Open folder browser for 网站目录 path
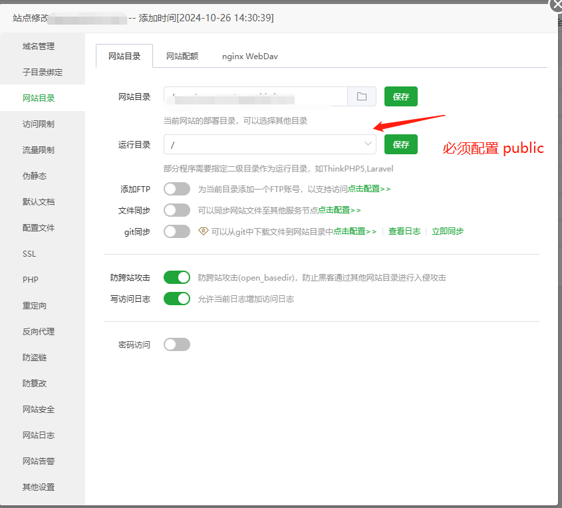The image size is (562, 508). (x=362, y=96)
